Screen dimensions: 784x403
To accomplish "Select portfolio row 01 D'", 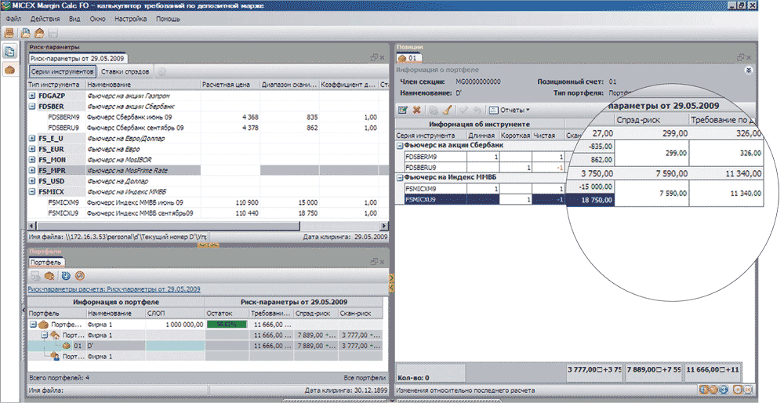I will 205,346.
